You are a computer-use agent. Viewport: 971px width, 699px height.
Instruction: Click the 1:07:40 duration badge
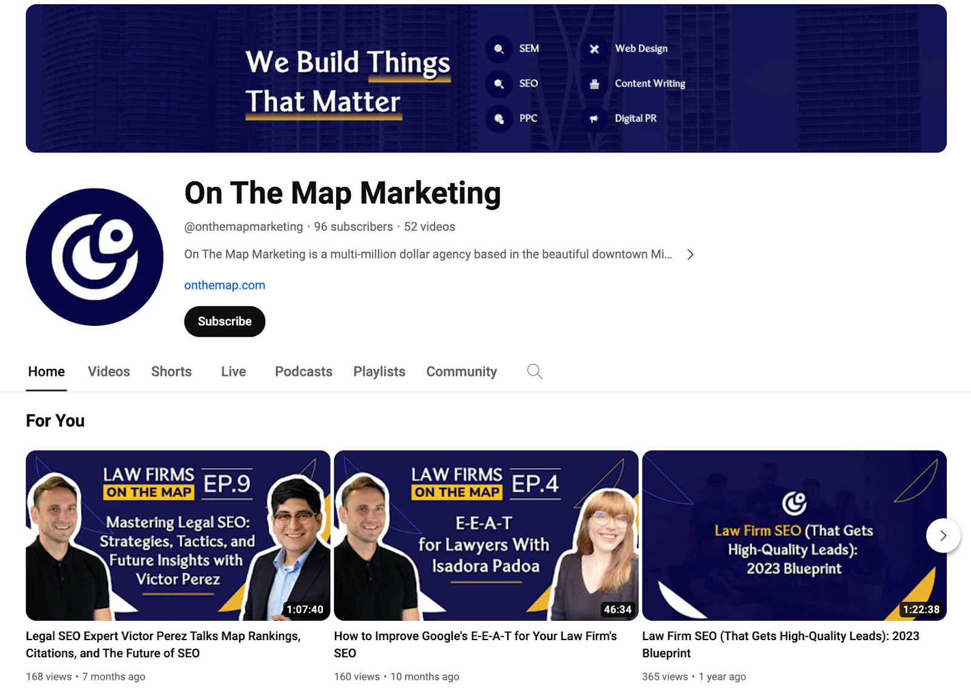[305, 609]
